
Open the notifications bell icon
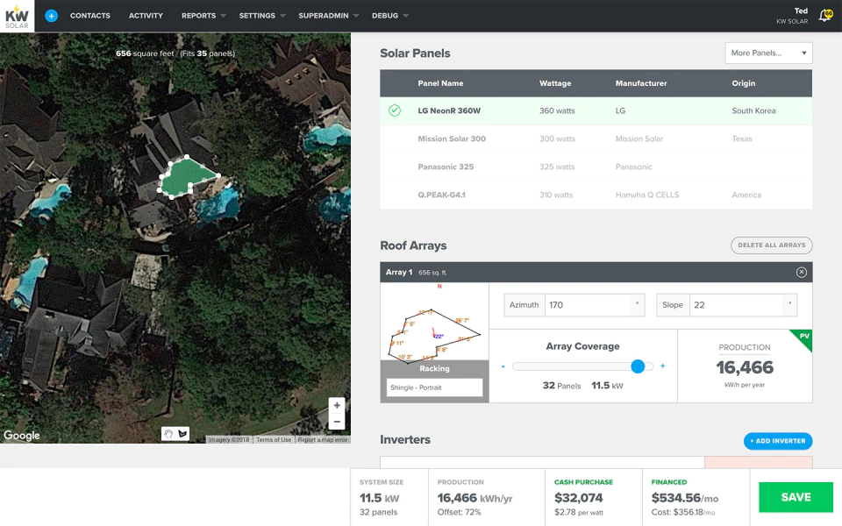click(824, 16)
